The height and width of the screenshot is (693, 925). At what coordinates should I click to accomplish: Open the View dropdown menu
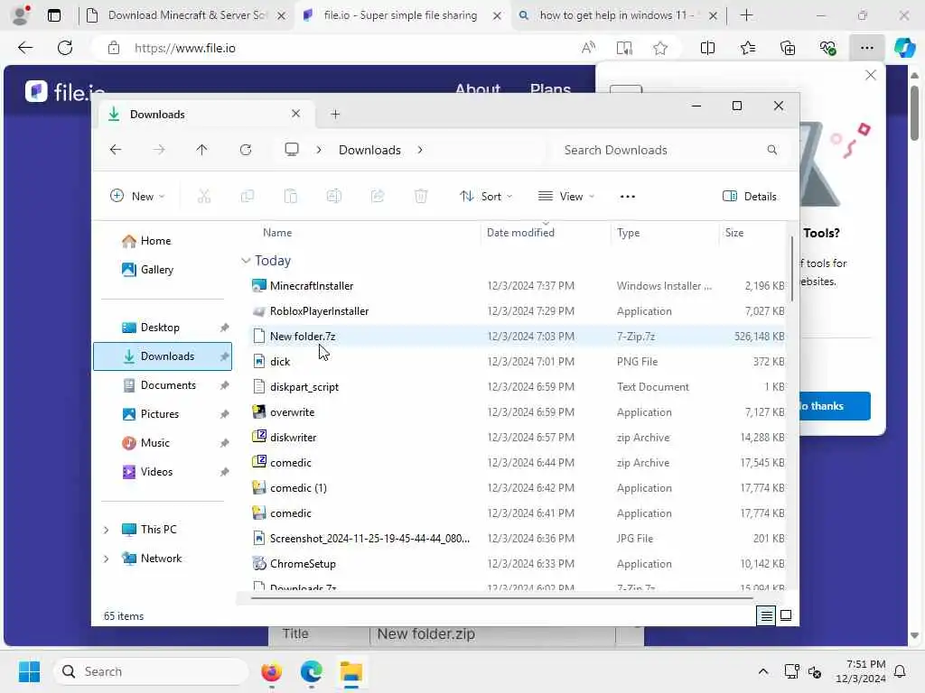click(x=566, y=196)
